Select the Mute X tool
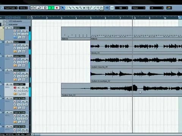The image size is (182, 136). point(84,8)
